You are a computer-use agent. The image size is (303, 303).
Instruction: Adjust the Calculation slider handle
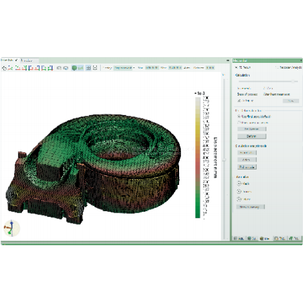click(293, 82)
